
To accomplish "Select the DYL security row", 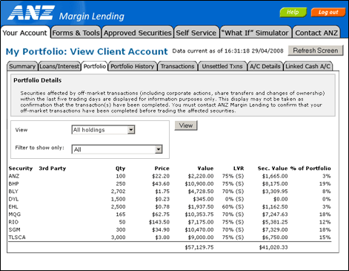I will 170,199.
